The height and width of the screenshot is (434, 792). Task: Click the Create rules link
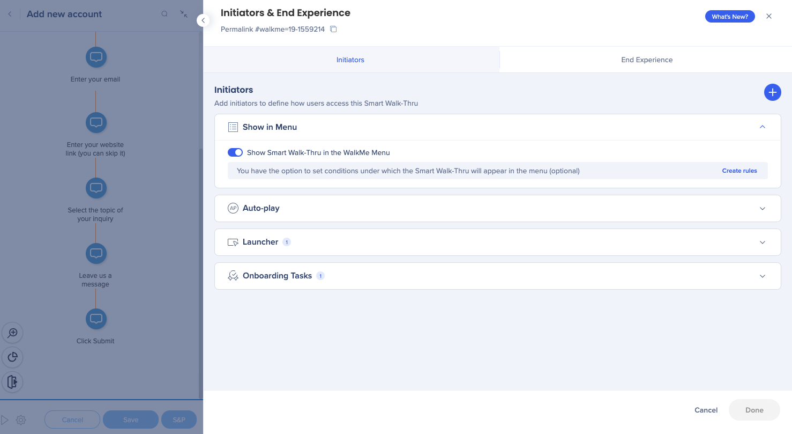739,171
